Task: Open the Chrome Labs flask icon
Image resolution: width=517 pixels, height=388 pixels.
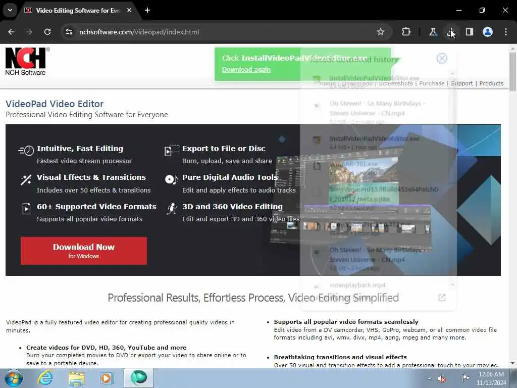Action: pyautogui.click(x=433, y=32)
